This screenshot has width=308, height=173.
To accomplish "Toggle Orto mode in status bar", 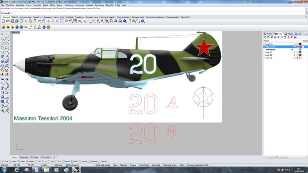I will (x=115, y=165).
